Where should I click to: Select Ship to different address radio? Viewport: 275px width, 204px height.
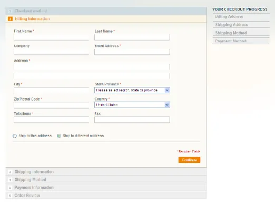(59, 135)
